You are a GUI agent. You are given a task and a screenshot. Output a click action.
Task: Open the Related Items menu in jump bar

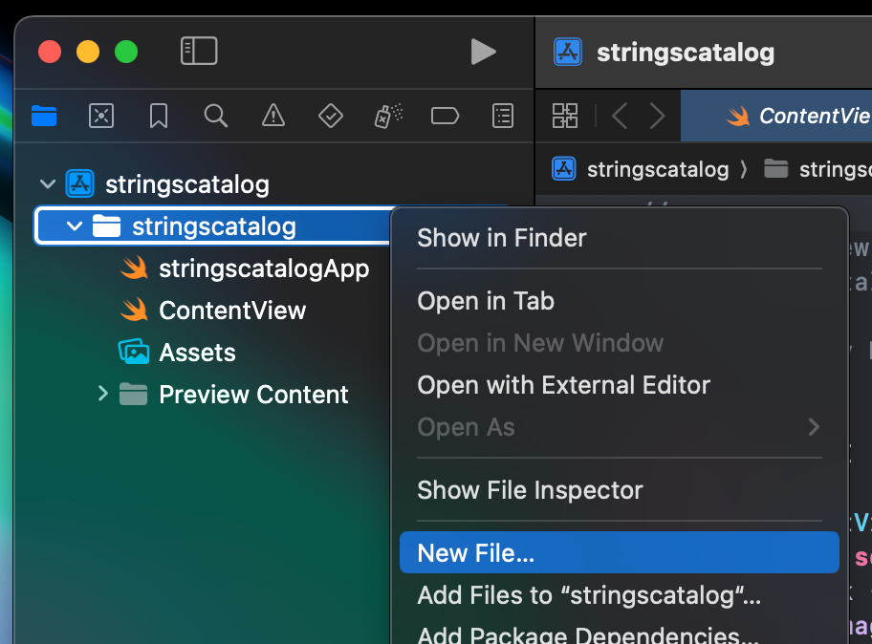[565, 116]
